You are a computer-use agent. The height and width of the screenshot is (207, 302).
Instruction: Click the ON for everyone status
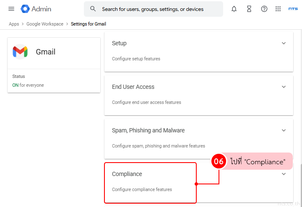[28, 85]
